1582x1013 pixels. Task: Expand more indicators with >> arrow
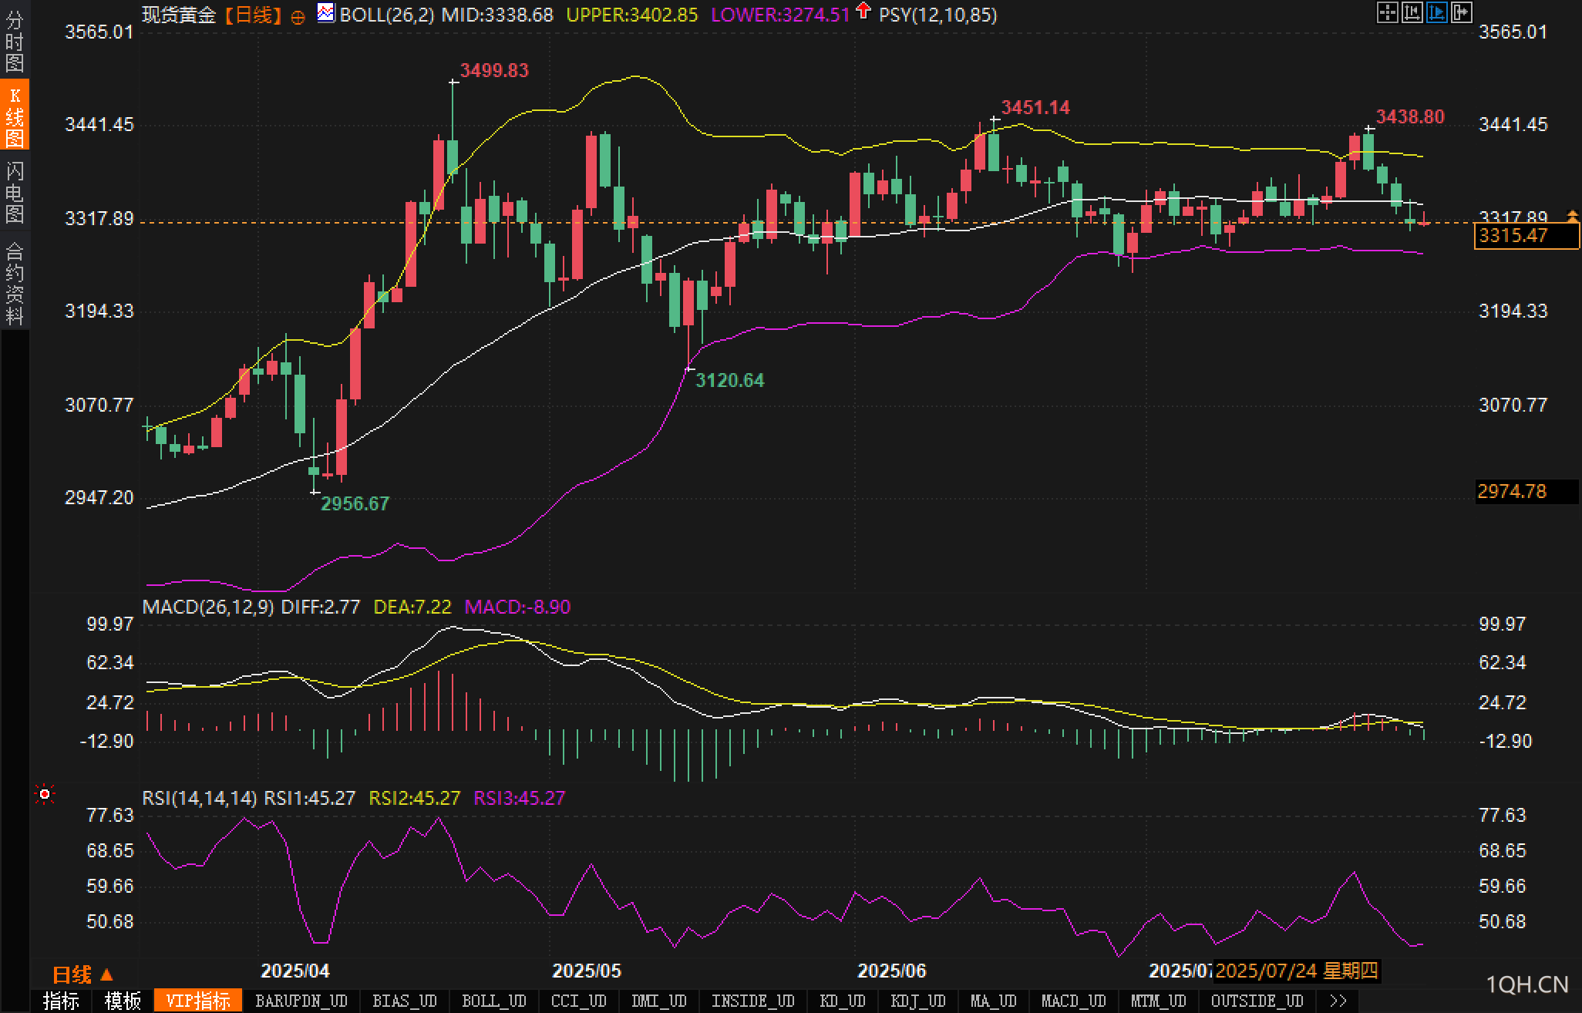tap(1338, 1001)
